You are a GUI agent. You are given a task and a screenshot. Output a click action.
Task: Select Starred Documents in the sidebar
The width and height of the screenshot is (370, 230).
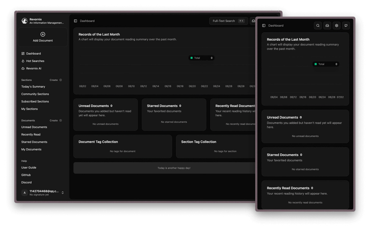[x=34, y=142]
